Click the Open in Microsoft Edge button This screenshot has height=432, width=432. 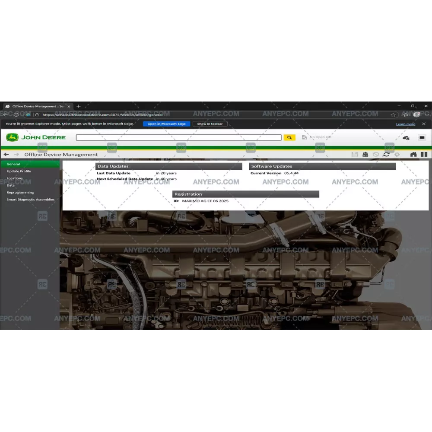166,124
